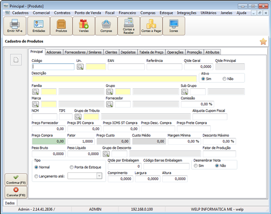This screenshot has width=271, height=214.
Task: Search for unit with Un. magnifier
Action: [x=80, y=67]
